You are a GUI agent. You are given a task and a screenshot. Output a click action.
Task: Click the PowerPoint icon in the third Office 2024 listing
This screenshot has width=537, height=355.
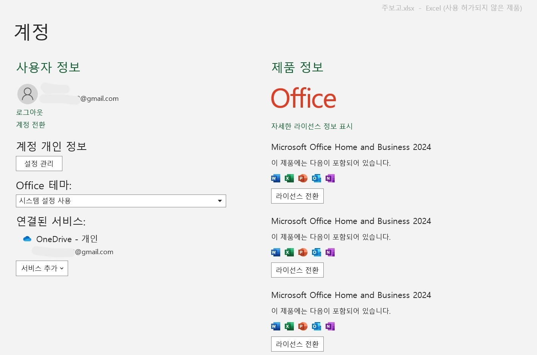click(303, 326)
